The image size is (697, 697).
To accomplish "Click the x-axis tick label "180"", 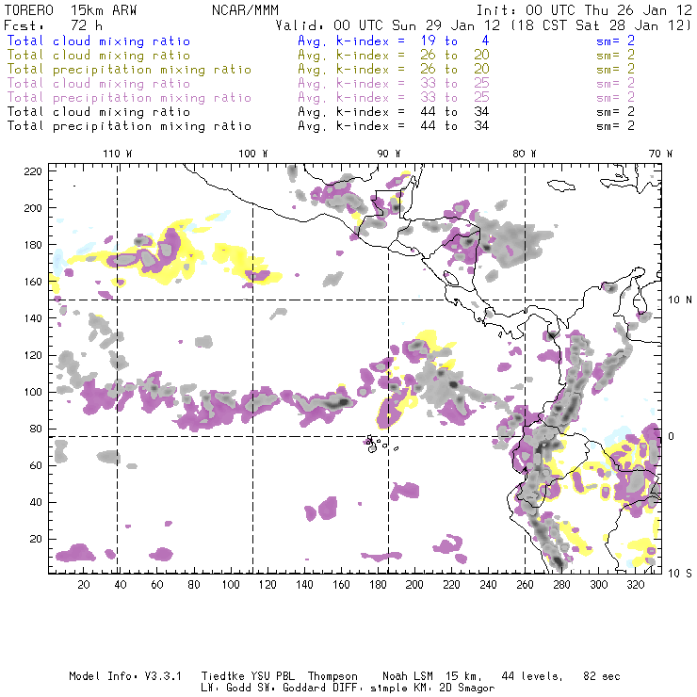I will (378, 585).
